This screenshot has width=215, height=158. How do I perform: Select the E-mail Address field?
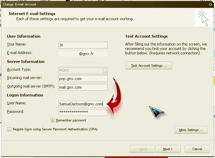(83, 54)
